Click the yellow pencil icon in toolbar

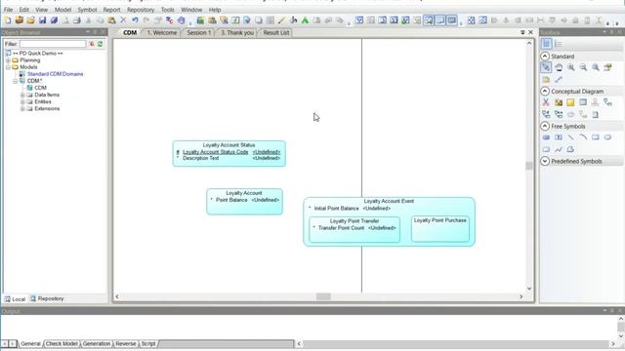(282, 20)
